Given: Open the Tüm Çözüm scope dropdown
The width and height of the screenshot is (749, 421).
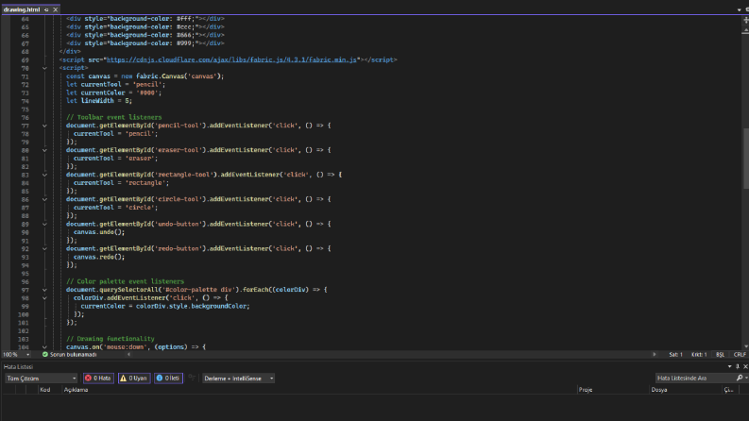Looking at the screenshot, I should pos(41,378).
